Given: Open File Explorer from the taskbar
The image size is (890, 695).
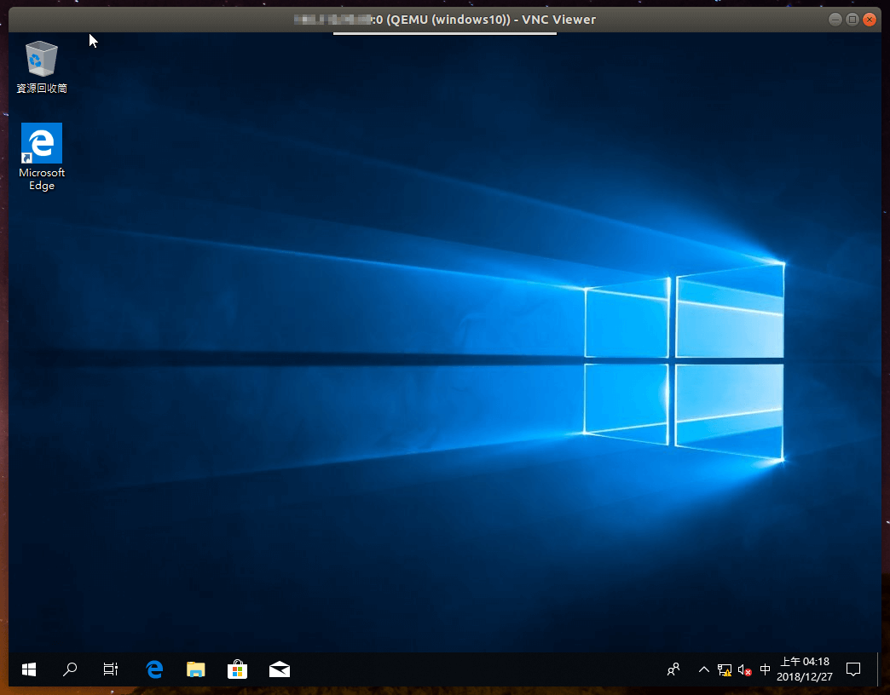Looking at the screenshot, I should [196, 669].
